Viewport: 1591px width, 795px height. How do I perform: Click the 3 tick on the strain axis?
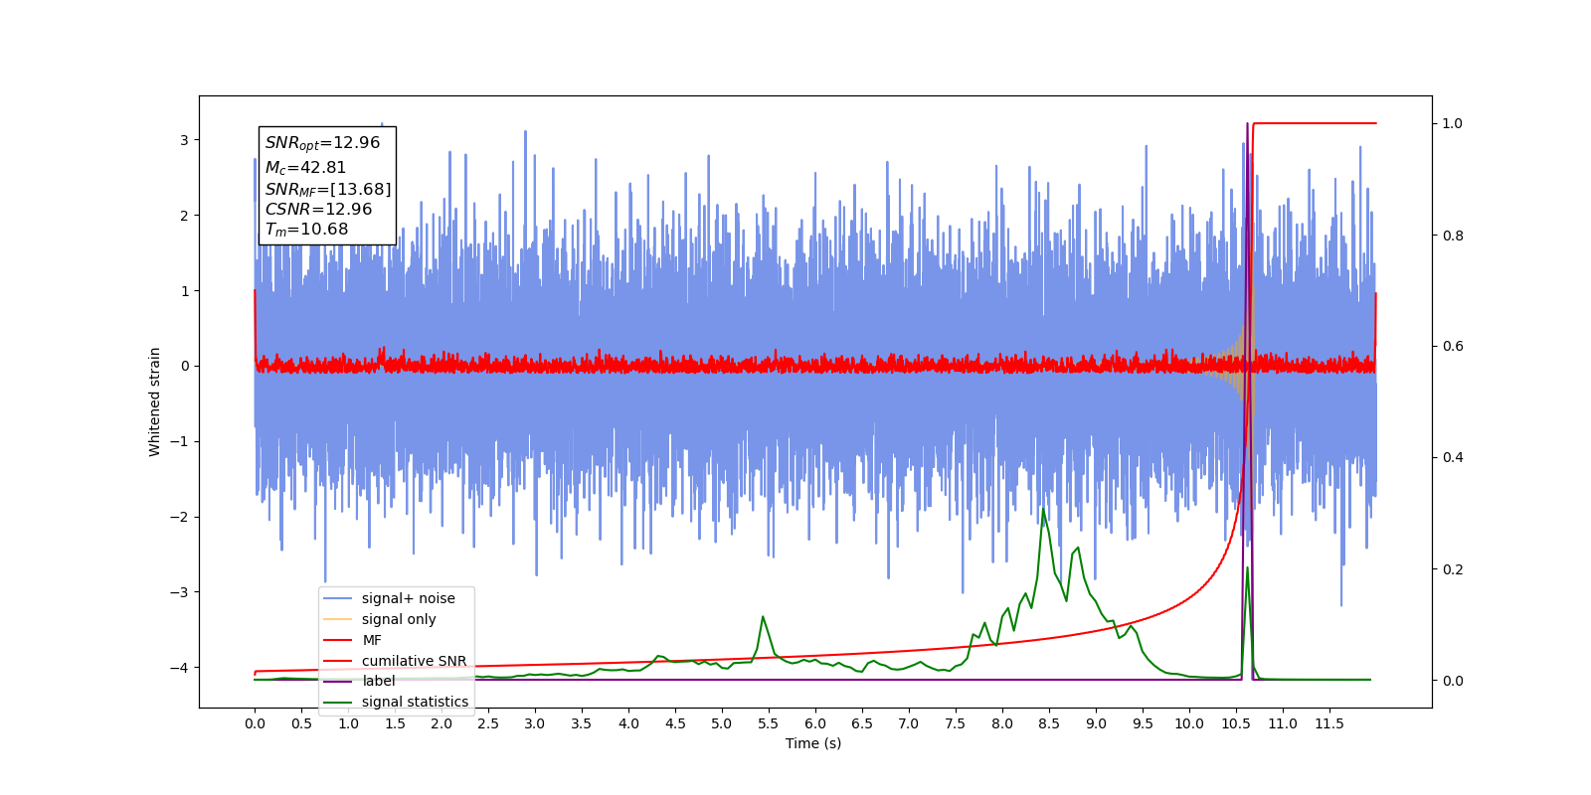pos(184,140)
